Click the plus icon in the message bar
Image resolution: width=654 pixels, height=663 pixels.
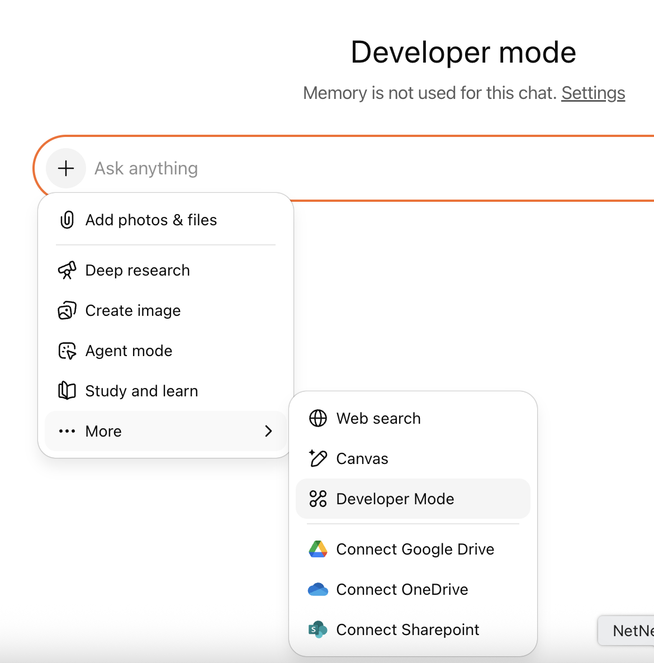click(65, 168)
